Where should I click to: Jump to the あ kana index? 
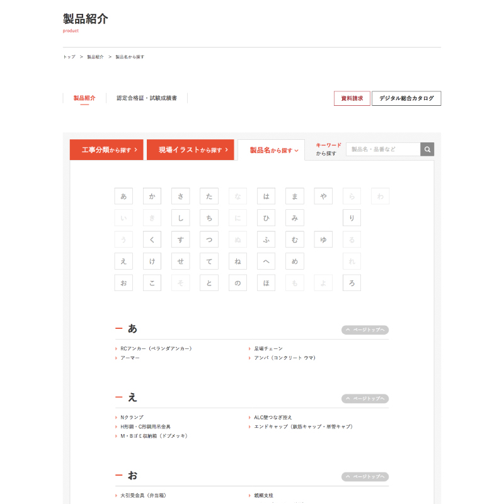coord(123,196)
